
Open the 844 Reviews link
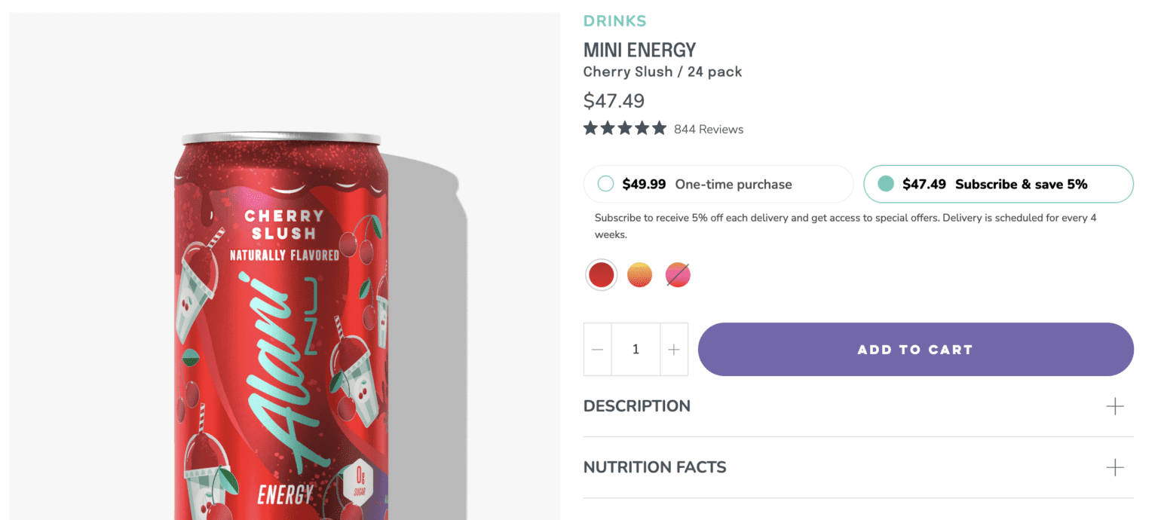pos(709,129)
